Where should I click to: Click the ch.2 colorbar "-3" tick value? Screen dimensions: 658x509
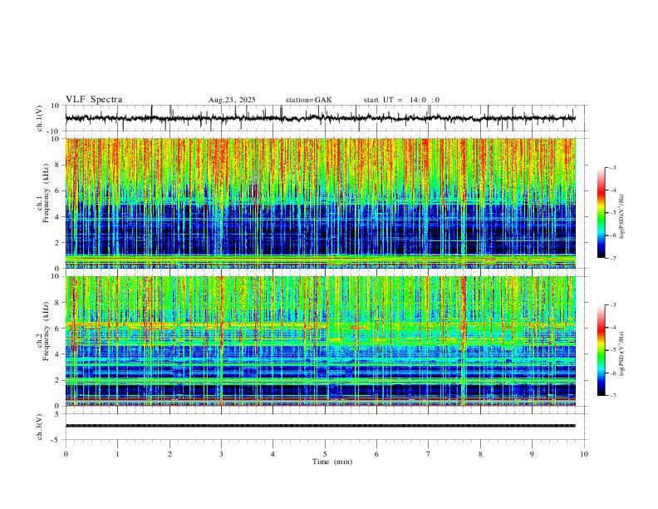tap(613, 305)
